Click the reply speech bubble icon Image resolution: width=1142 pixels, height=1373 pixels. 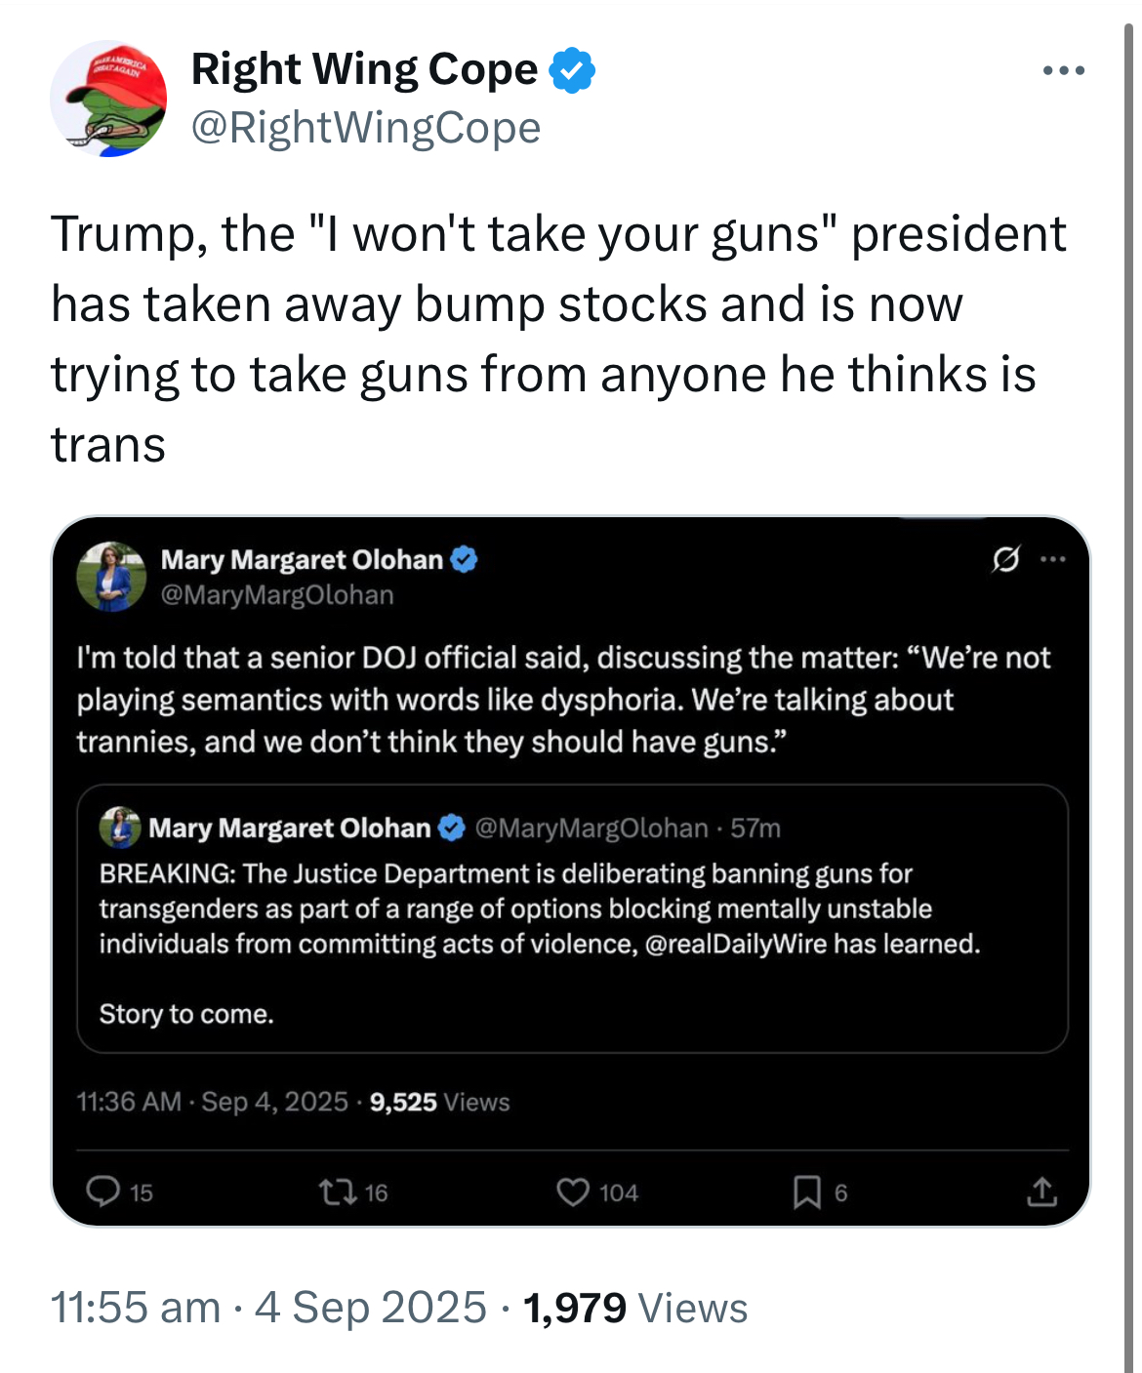pyautogui.click(x=103, y=1191)
